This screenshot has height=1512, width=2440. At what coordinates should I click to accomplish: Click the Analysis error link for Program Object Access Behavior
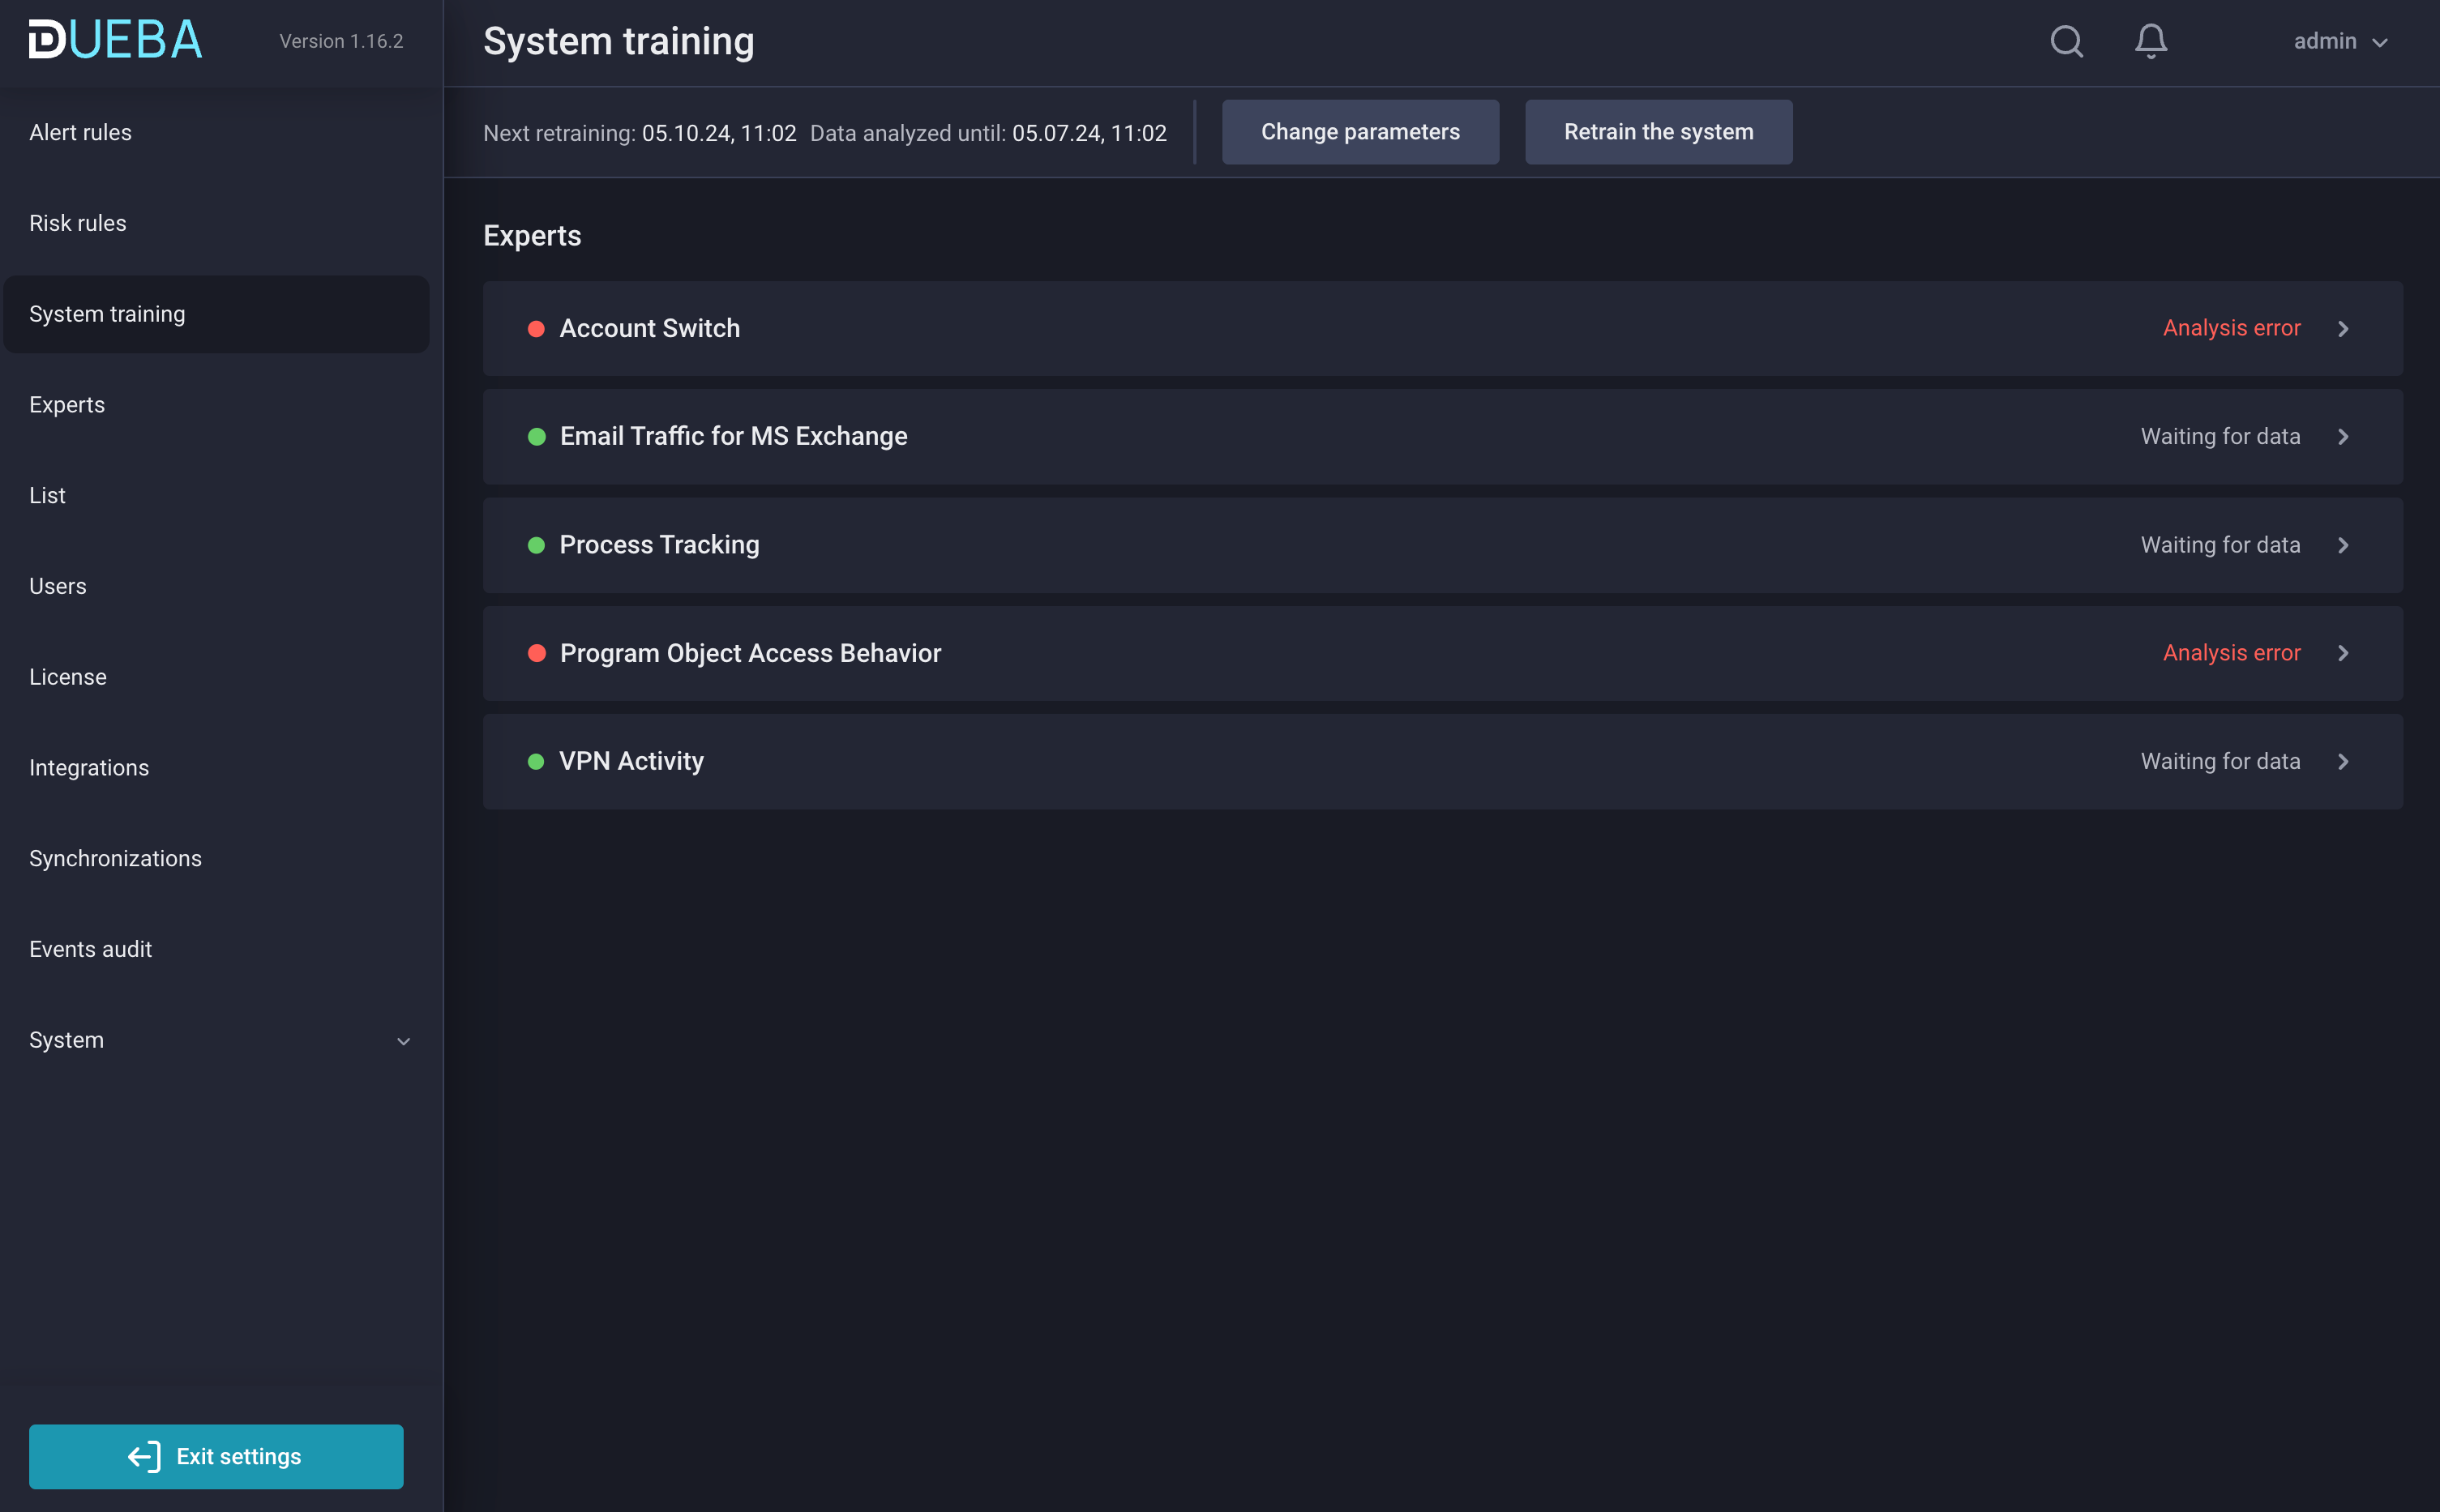pos(2231,653)
